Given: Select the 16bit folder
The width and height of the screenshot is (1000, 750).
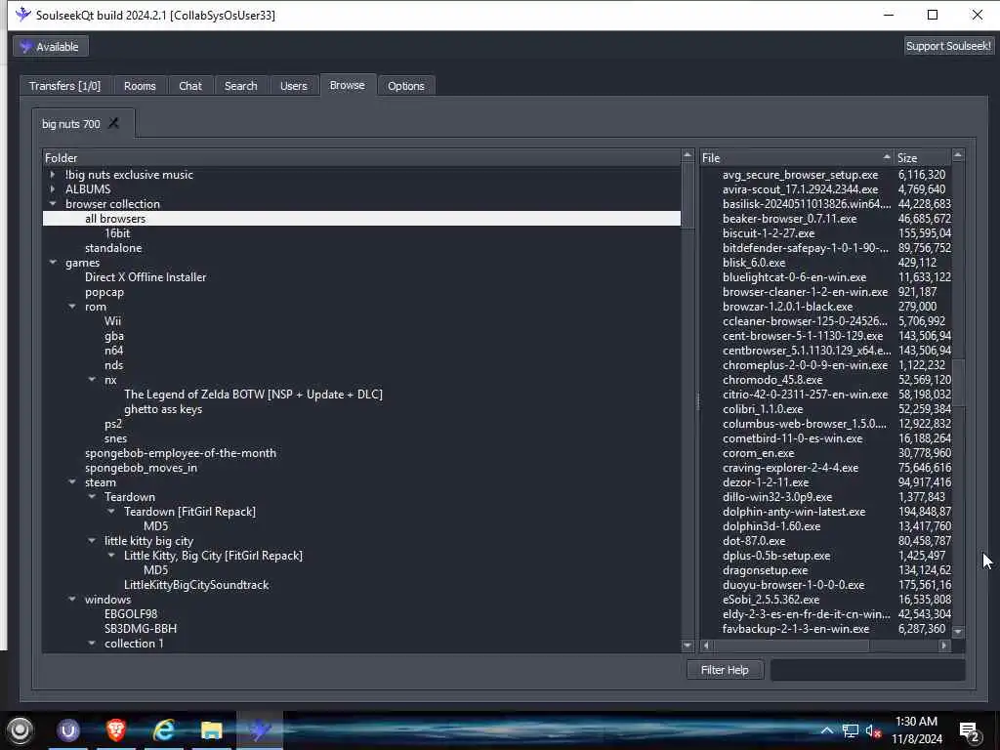Looking at the screenshot, I should pos(117,232).
